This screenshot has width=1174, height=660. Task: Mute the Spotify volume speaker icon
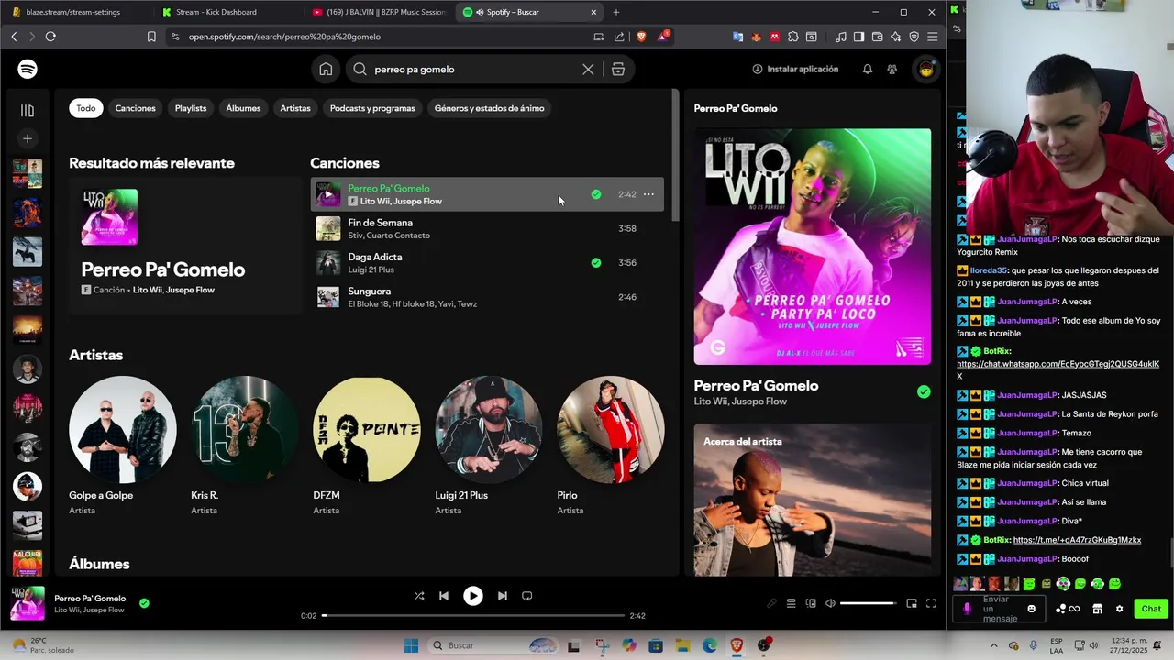[830, 603]
